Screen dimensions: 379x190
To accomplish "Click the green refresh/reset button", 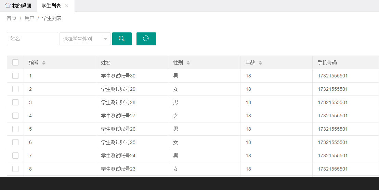I will tap(146, 39).
